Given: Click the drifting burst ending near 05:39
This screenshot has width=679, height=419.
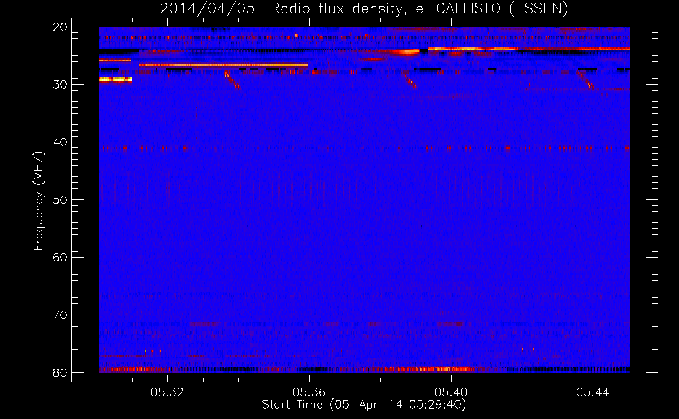Looking at the screenshot, I should [410, 80].
